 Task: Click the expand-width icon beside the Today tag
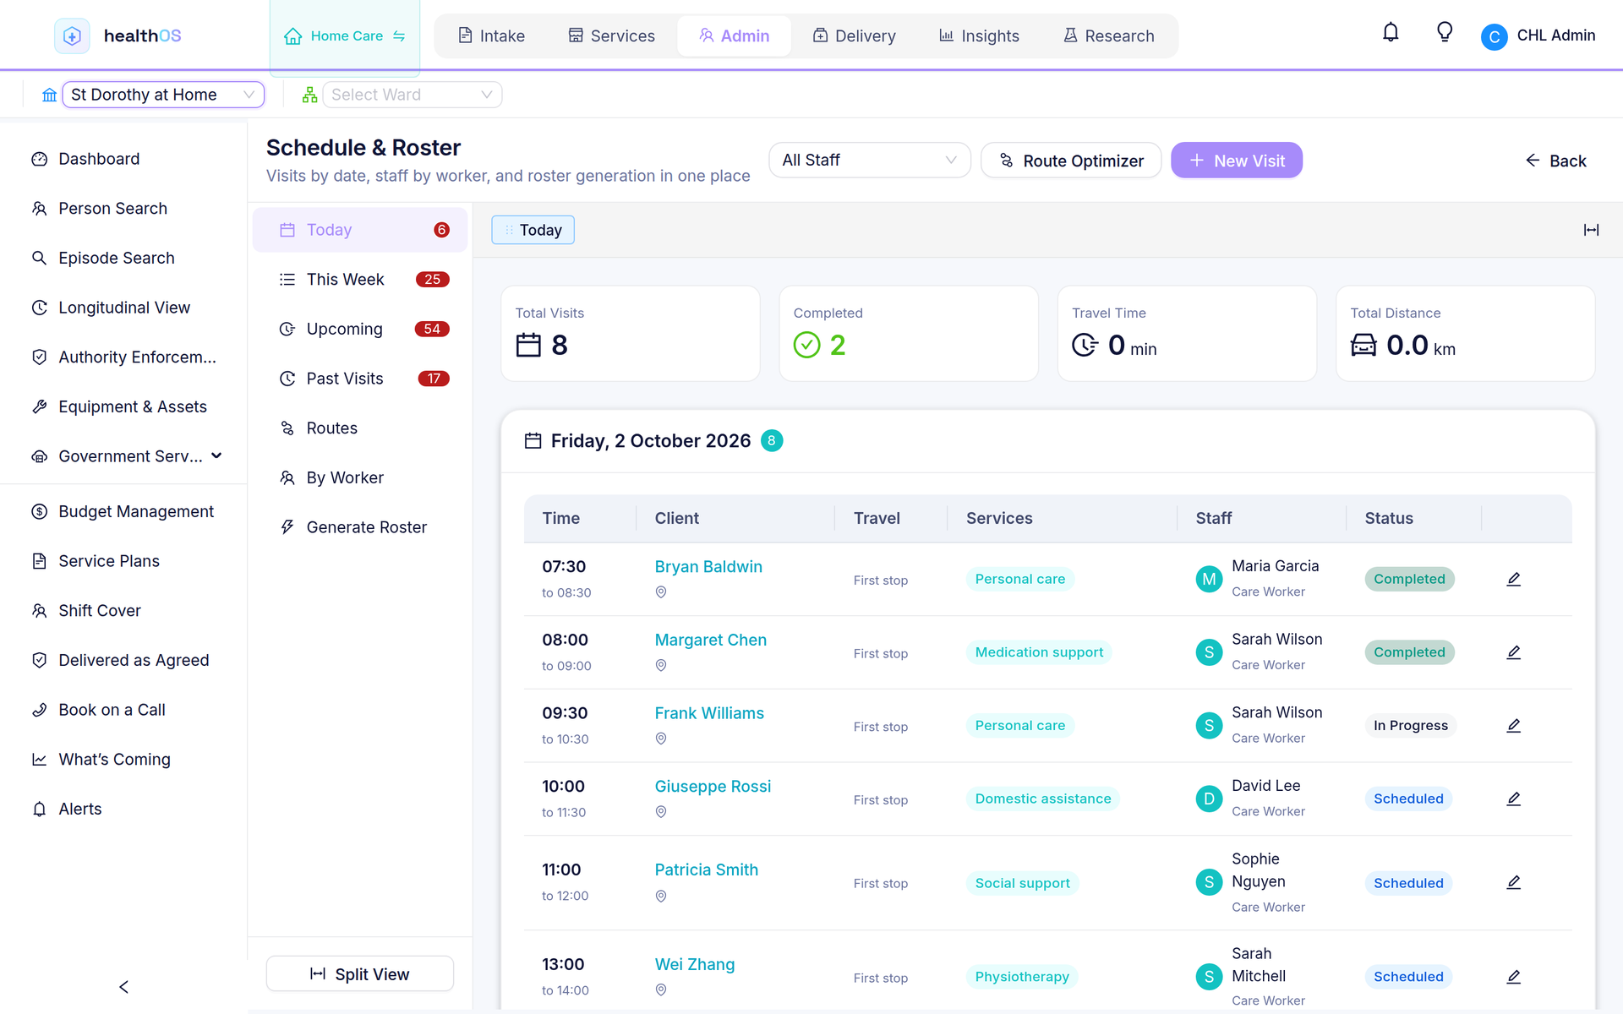click(x=1591, y=230)
